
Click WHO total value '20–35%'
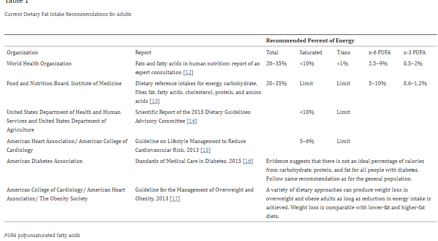coord(276,64)
